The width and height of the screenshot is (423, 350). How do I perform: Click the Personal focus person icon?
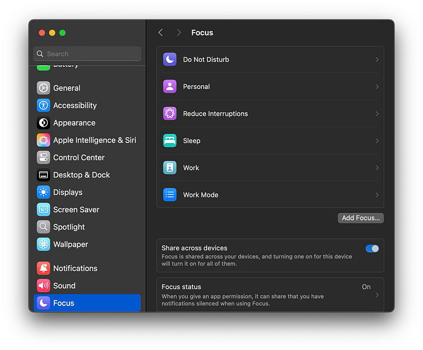(170, 86)
